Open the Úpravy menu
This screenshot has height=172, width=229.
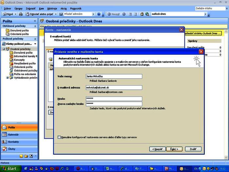[x=18, y=9]
